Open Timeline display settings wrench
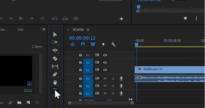205x108 pixels. [x=113, y=44]
